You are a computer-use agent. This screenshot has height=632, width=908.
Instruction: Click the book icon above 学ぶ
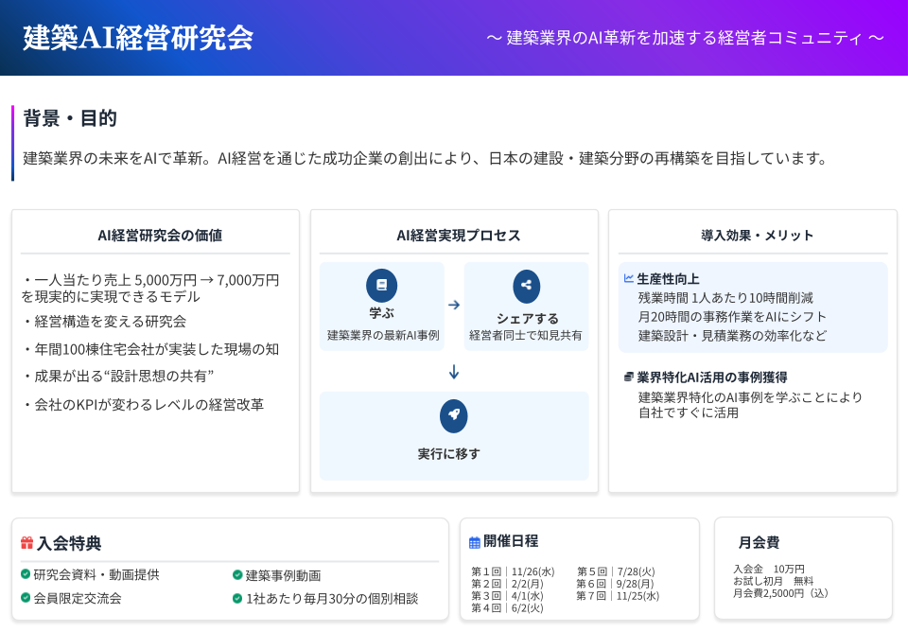click(x=381, y=285)
